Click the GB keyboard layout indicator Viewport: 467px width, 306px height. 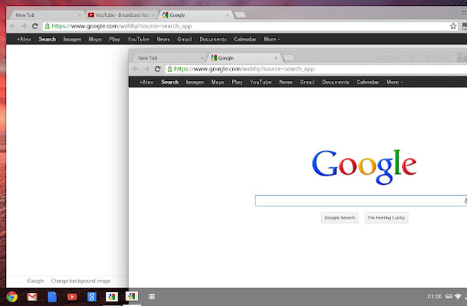tap(449, 297)
